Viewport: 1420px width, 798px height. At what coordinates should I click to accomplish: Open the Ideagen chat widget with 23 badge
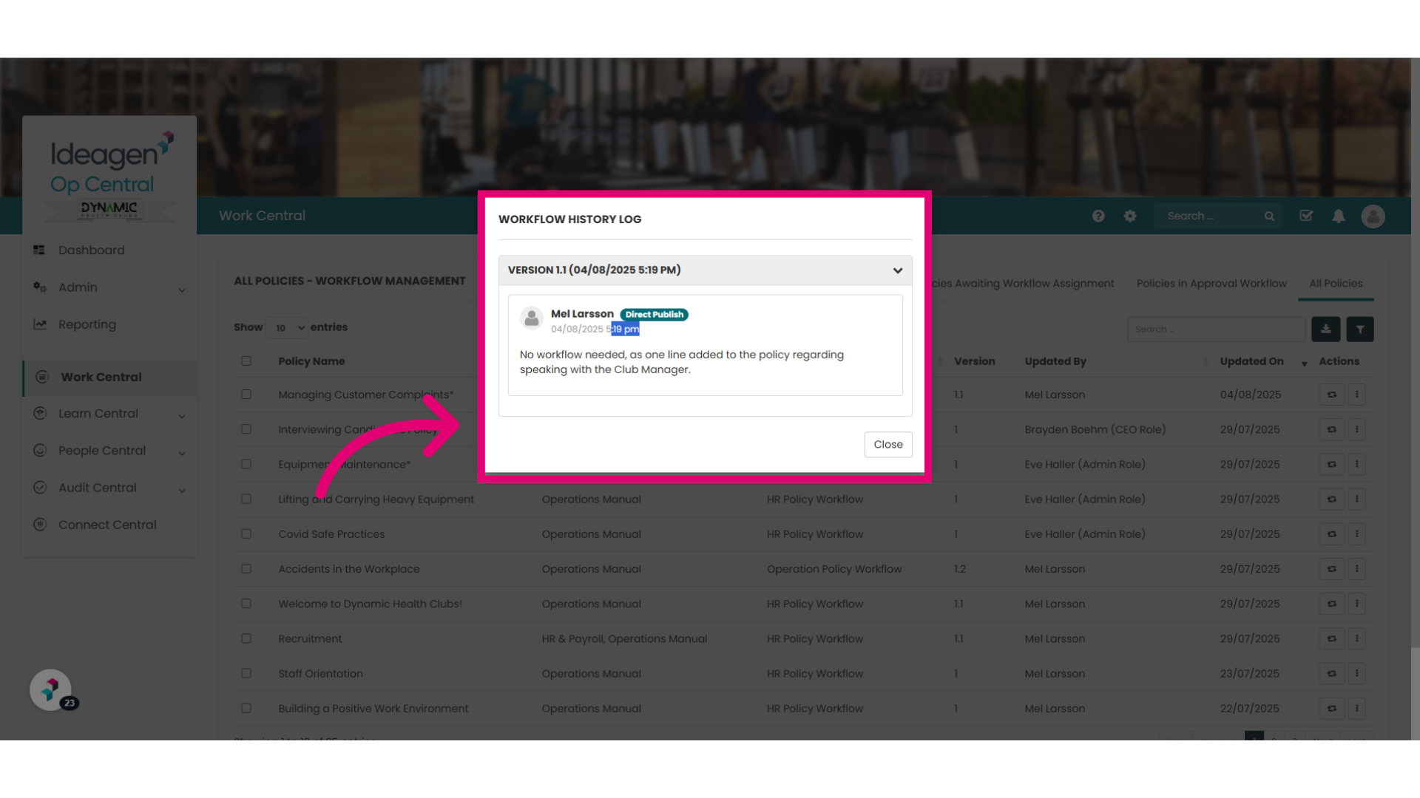coord(51,690)
